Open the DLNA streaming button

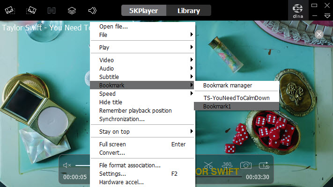(298, 11)
